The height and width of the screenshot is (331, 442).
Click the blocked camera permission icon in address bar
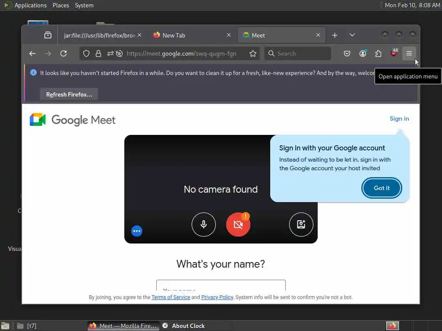[x=119, y=53]
